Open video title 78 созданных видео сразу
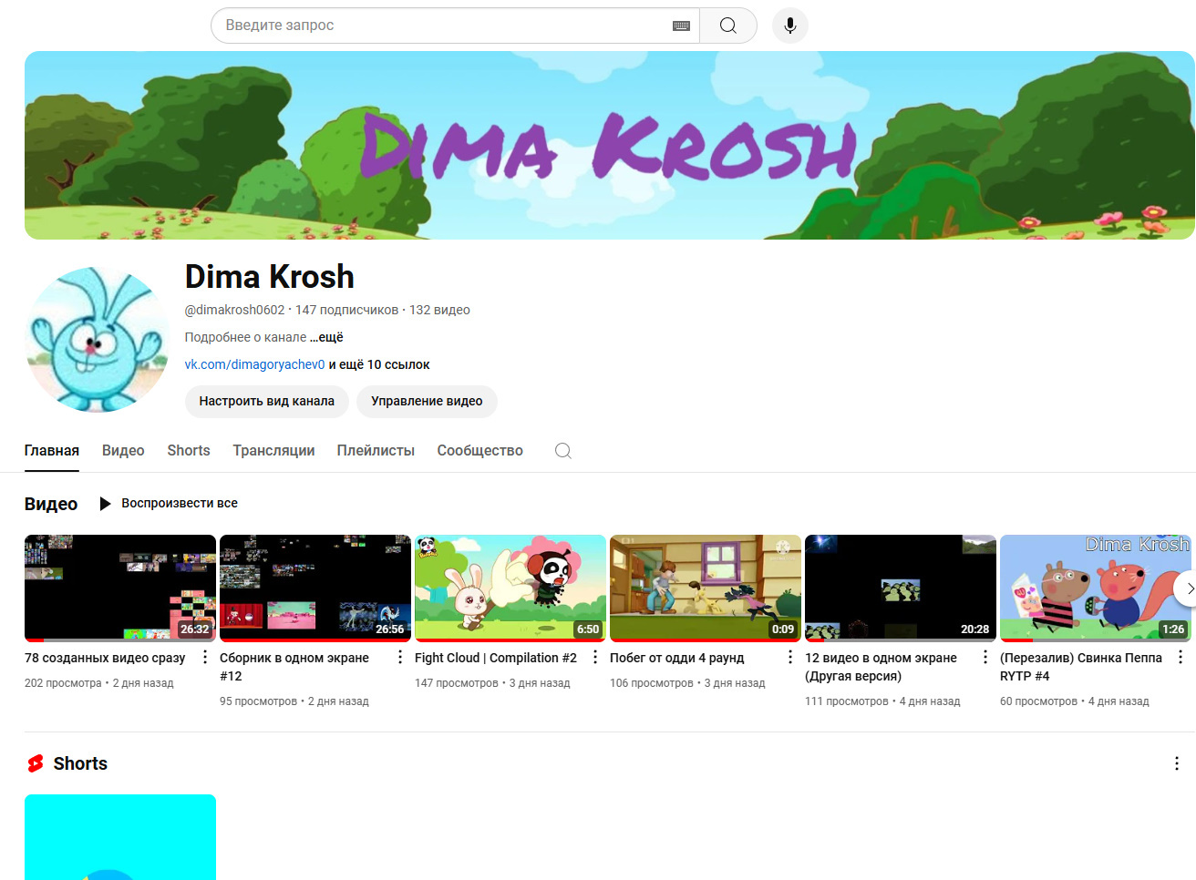The height and width of the screenshot is (880, 1196). pyautogui.click(x=105, y=658)
